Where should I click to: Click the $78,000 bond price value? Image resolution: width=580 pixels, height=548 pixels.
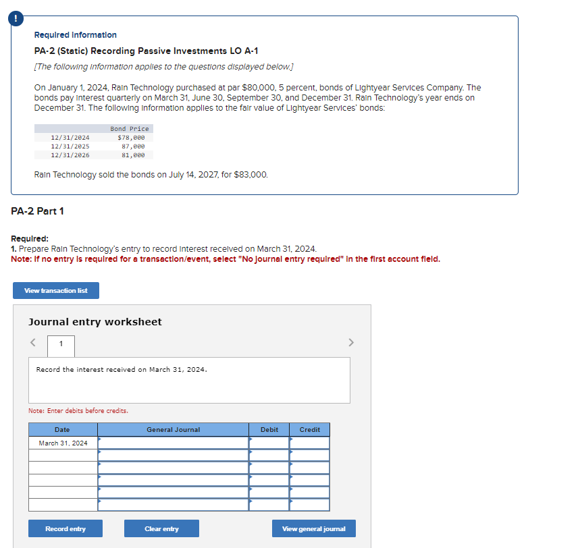coord(131,138)
